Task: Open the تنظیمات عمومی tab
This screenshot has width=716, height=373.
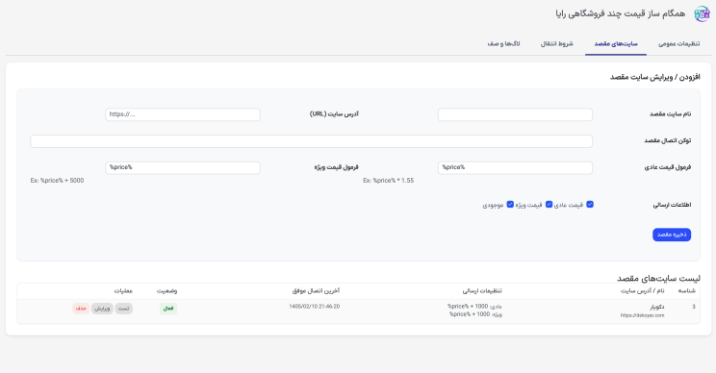Action: pyautogui.click(x=678, y=44)
